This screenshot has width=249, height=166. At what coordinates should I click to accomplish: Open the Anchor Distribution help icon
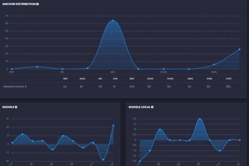pyautogui.click(x=37, y=4)
